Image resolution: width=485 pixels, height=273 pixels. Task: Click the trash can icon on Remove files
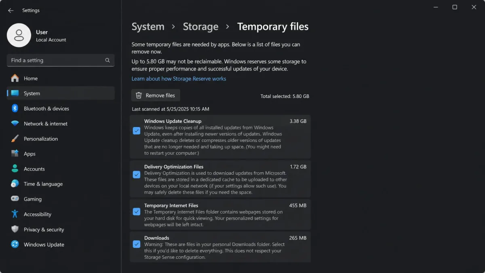coord(139,95)
